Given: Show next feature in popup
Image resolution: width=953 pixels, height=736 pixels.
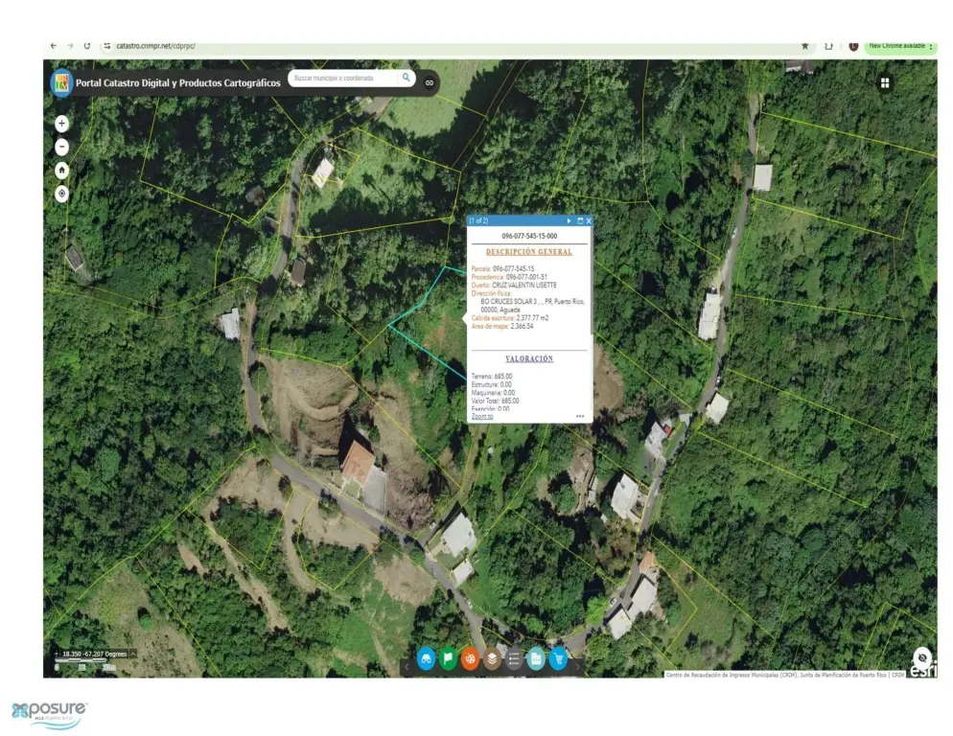Looking at the screenshot, I should pyautogui.click(x=569, y=220).
